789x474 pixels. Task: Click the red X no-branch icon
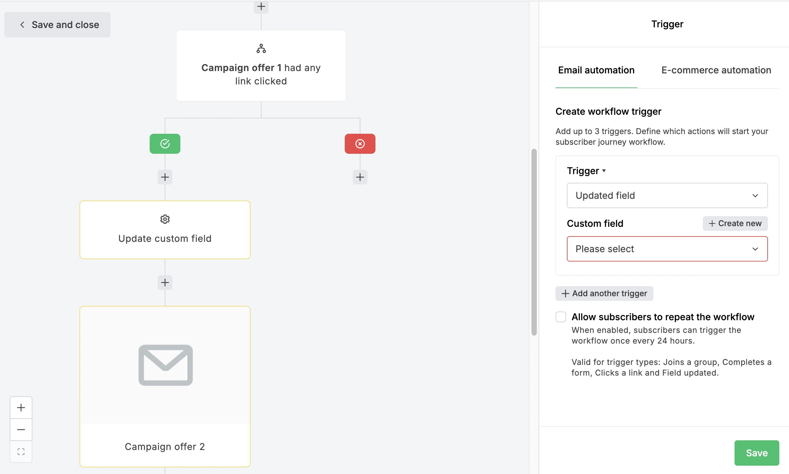tap(360, 144)
